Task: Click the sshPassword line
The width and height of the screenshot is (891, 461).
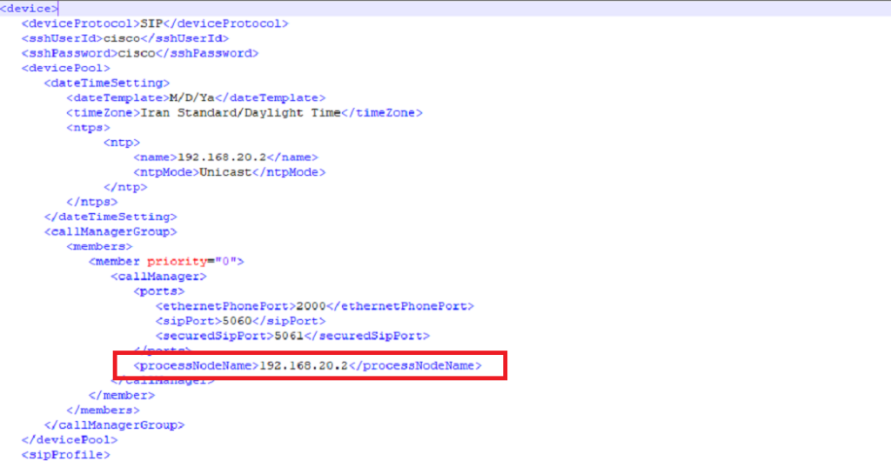Action: click(140, 53)
